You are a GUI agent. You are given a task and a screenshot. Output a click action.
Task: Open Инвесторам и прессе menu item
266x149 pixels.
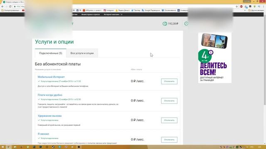(91, 14)
